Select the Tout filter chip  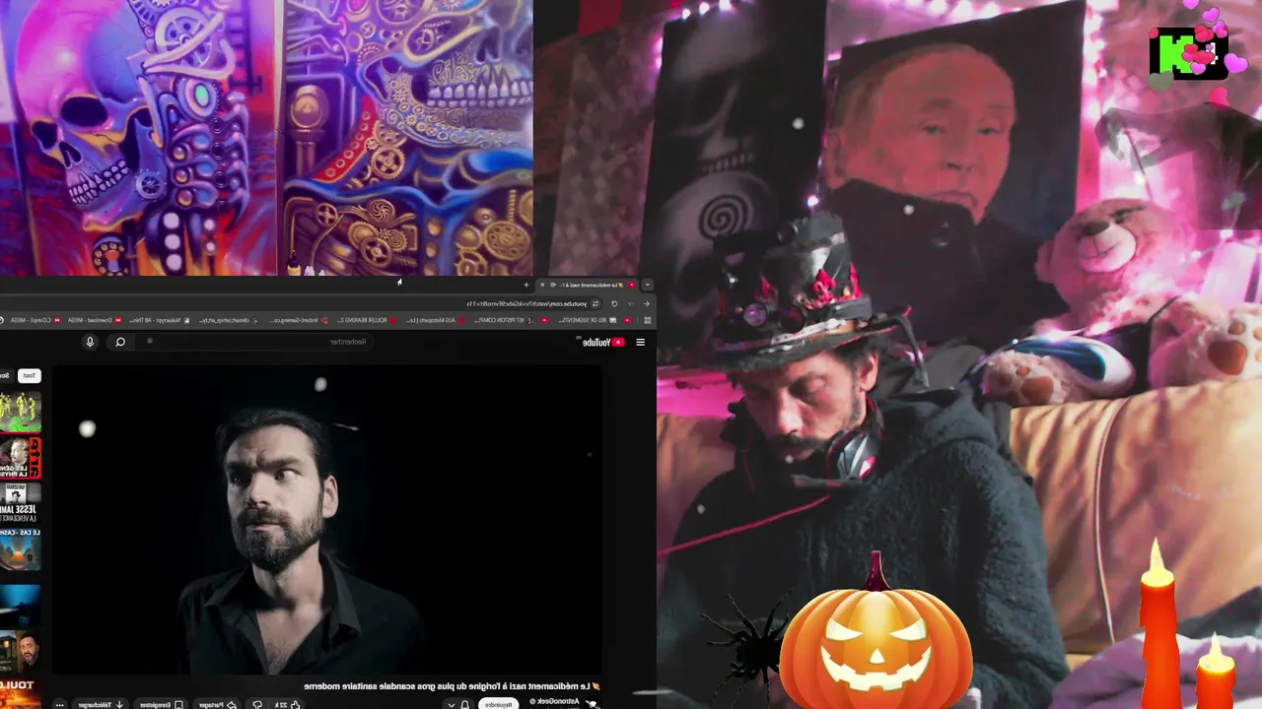point(30,375)
